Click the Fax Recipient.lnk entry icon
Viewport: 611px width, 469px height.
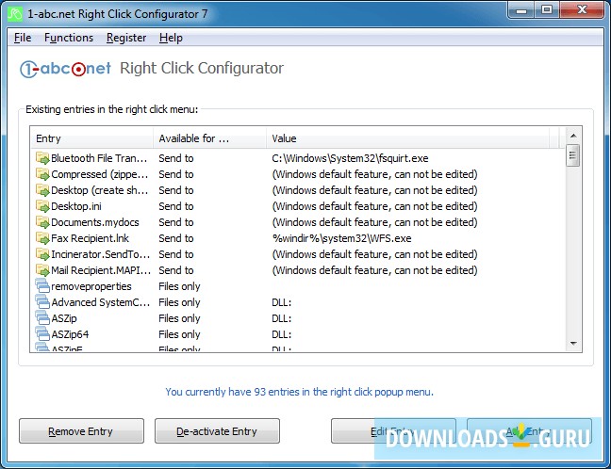tap(42, 238)
